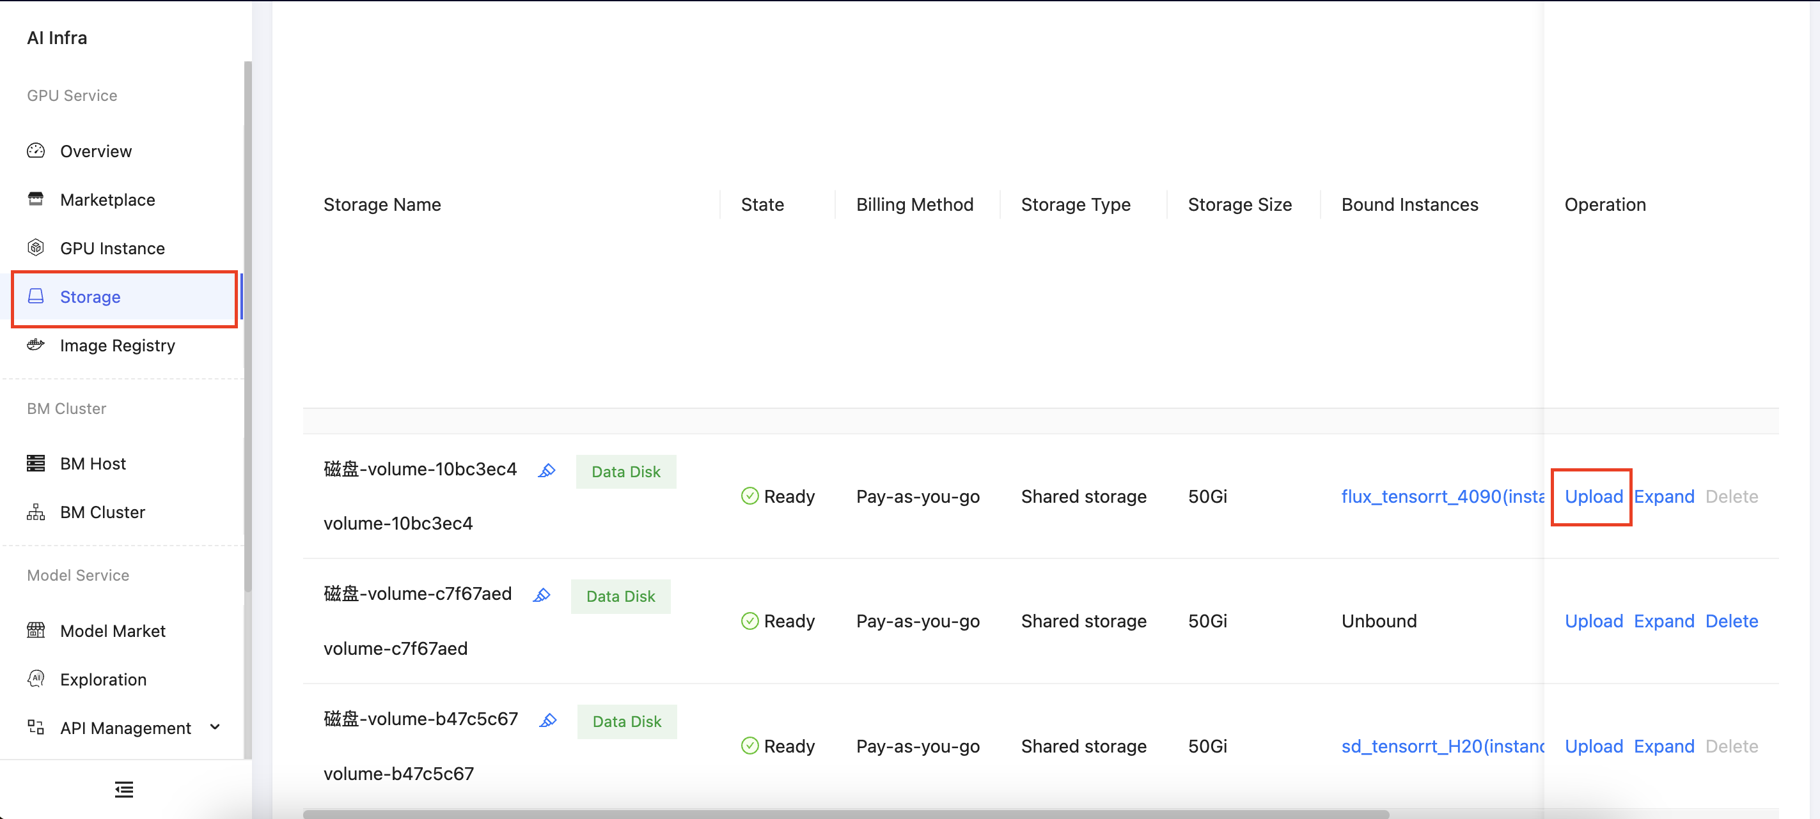Click the Storage Name column header
Image resolution: width=1820 pixels, height=819 pixels.
coord(382,204)
